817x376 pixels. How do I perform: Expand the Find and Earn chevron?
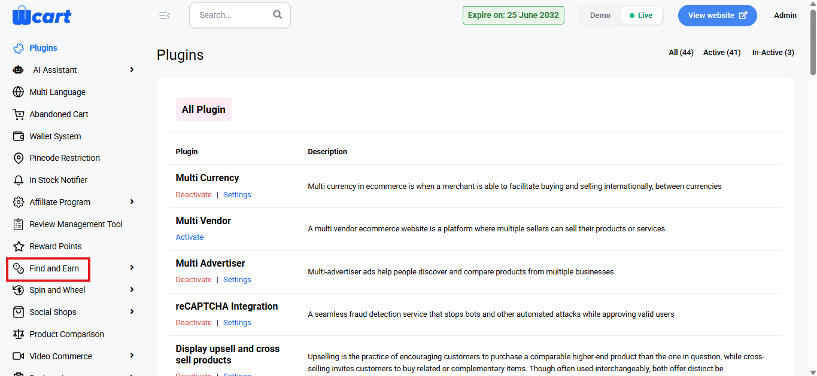pyautogui.click(x=132, y=268)
